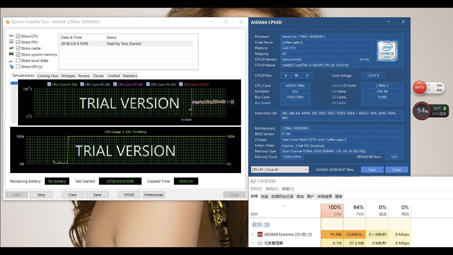
Task: Click the red 94% memory floating widget
Action: 420,87
